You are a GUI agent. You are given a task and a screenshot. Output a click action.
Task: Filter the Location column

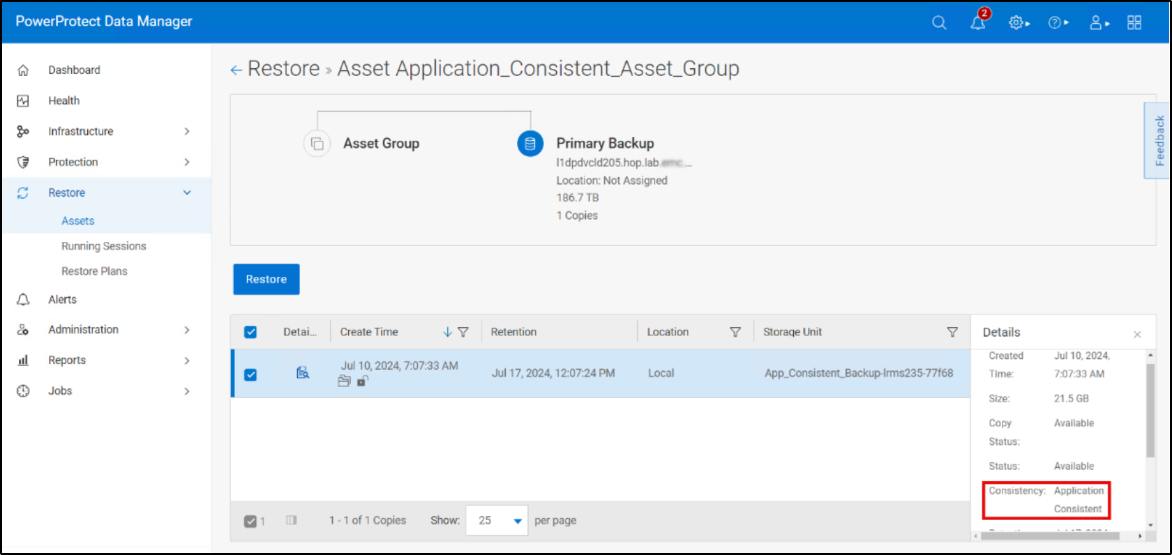(735, 332)
